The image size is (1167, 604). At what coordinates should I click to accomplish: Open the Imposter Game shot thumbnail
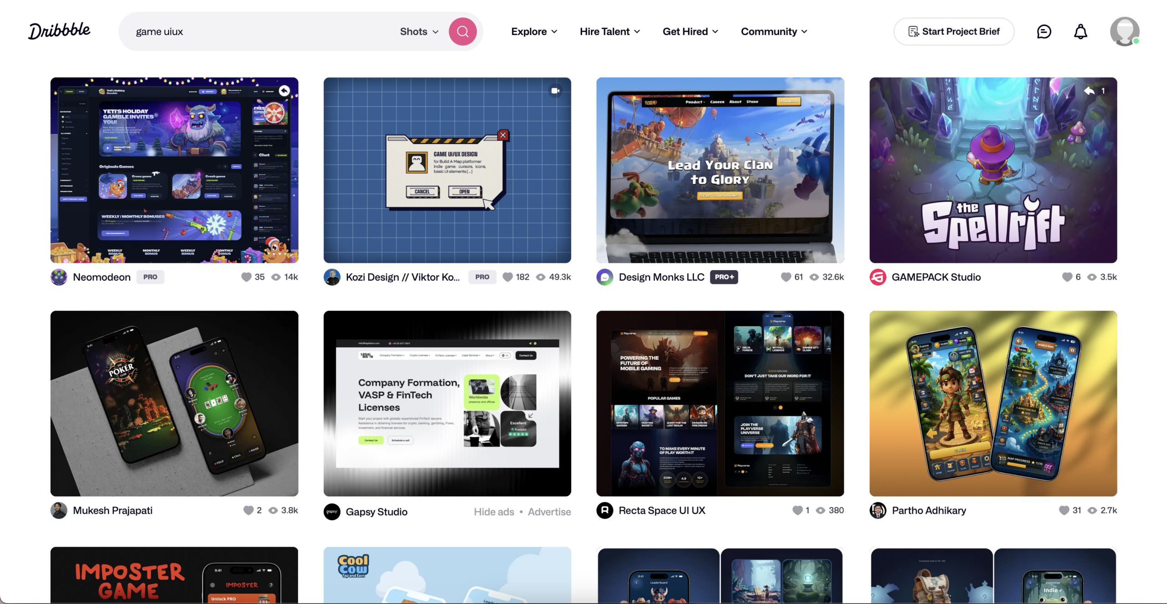(x=174, y=575)
